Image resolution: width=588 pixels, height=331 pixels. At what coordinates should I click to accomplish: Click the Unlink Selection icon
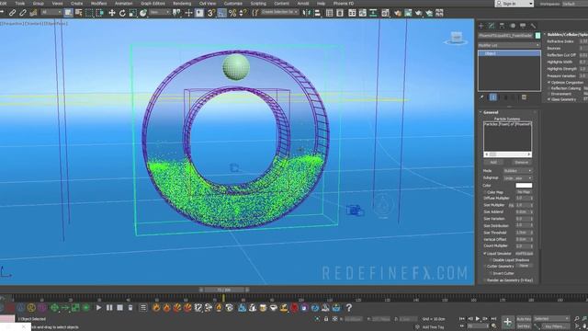tap(23, 13)
